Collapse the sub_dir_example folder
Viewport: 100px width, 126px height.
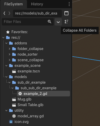pos(9,82)
